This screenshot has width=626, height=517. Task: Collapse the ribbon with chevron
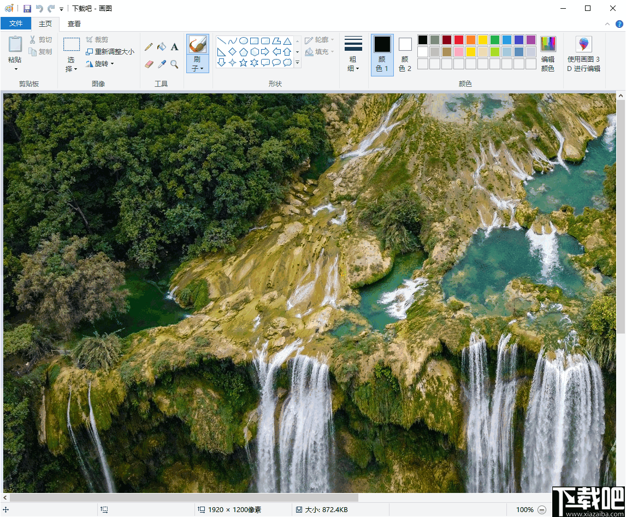pos(607,24)
